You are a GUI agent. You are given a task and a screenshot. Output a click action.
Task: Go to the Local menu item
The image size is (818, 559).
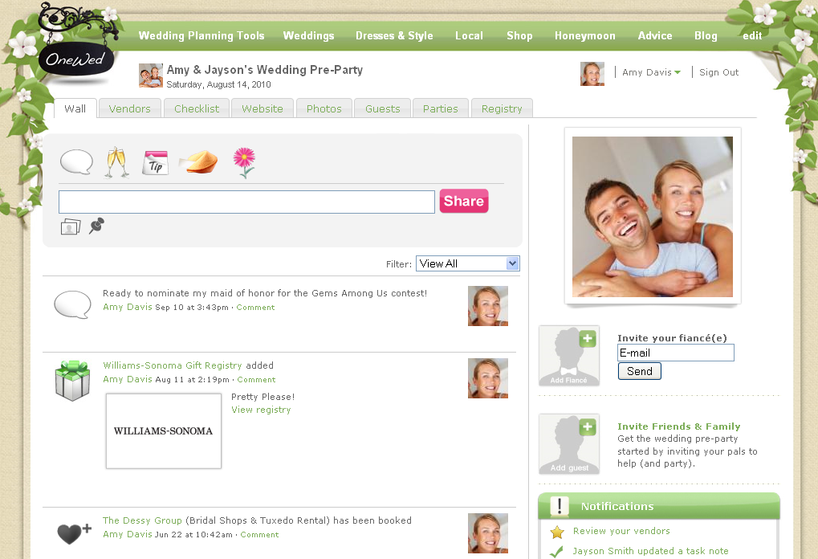469,35
